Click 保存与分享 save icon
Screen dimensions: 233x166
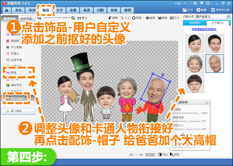click(x=220, y=10)
